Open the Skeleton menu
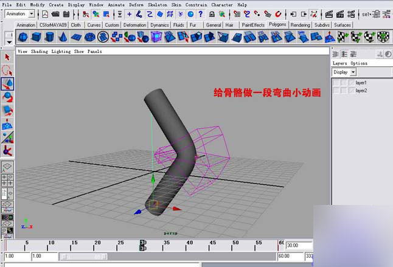The width and height of the screenshot is (393, 267). point(158,4)
